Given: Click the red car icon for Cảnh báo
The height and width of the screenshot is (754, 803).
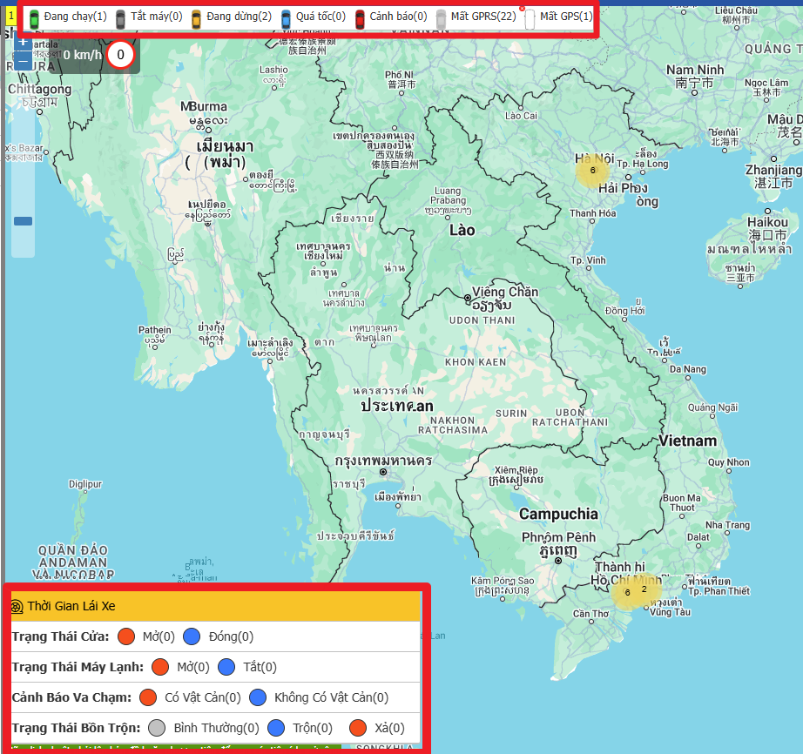Looking at the screenshot, I should 360,19.
